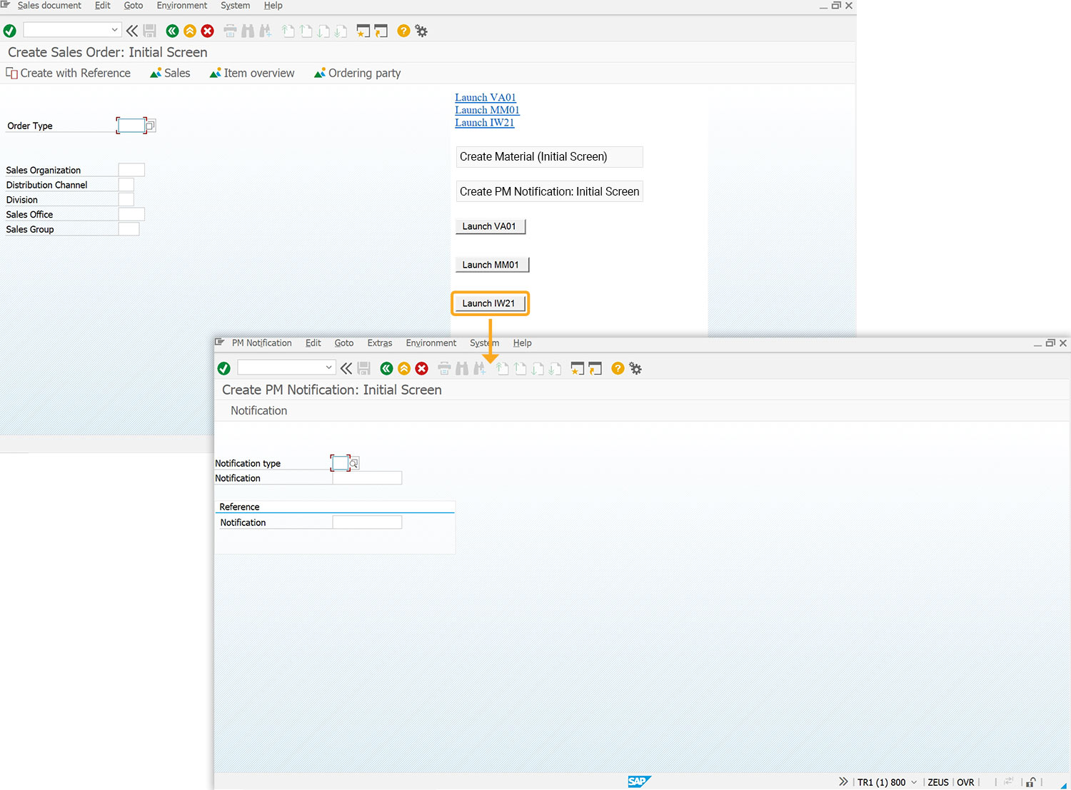The width and height of the screenshot is (1071, 790).
Task: Expand status bar double-arrow chevron
Action: [x=843, y=781]
